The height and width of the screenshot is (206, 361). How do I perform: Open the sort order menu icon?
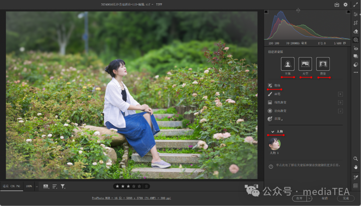(x=54, y=186)
